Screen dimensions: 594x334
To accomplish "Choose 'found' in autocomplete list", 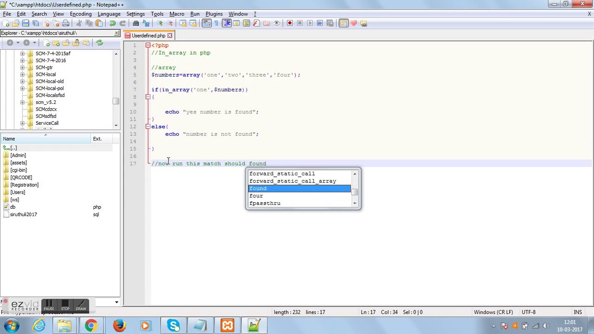I will pyautogui.click(x=299, y=188).
